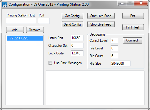Click the application icon in title bar

click(5, 4)
